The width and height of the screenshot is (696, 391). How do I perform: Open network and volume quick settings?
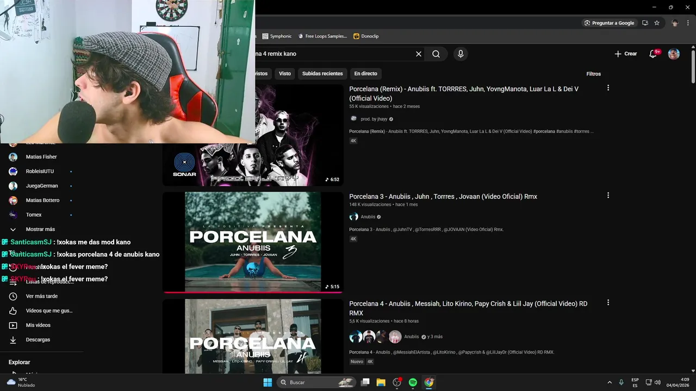tap(653, 382)
